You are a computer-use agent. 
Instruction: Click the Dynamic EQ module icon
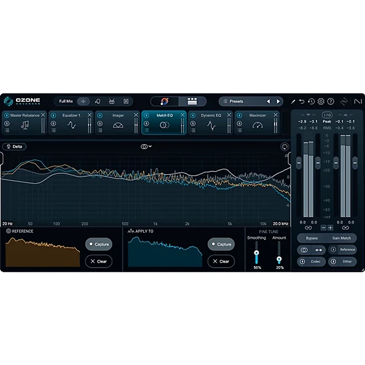point(211,125)
